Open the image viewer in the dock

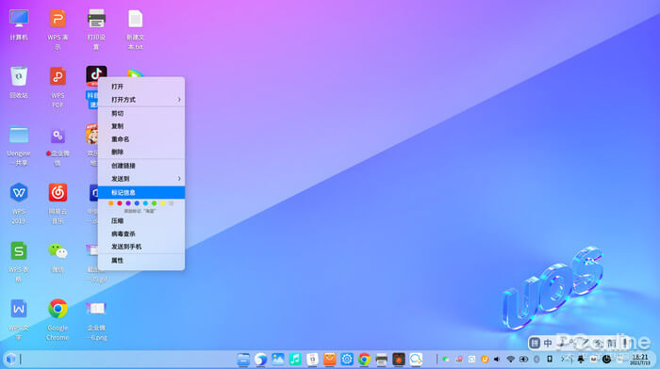278,360
